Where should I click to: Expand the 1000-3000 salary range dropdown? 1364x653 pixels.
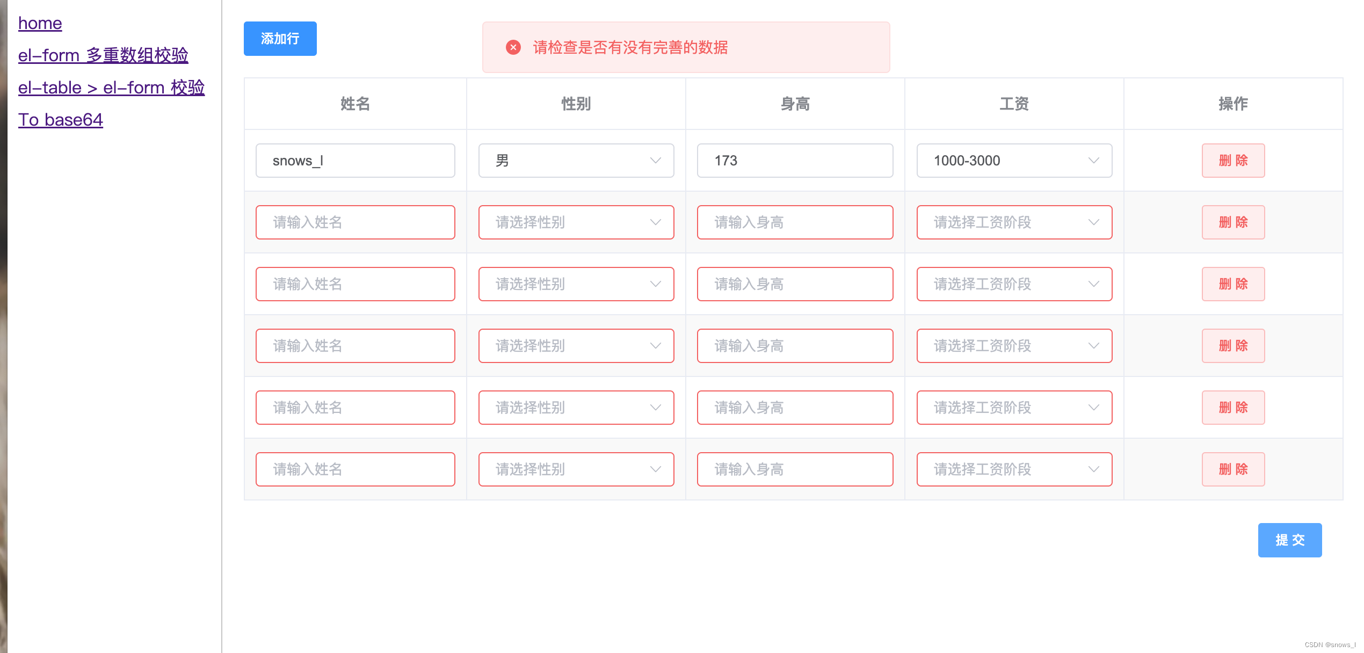(x=1013, y=160)
